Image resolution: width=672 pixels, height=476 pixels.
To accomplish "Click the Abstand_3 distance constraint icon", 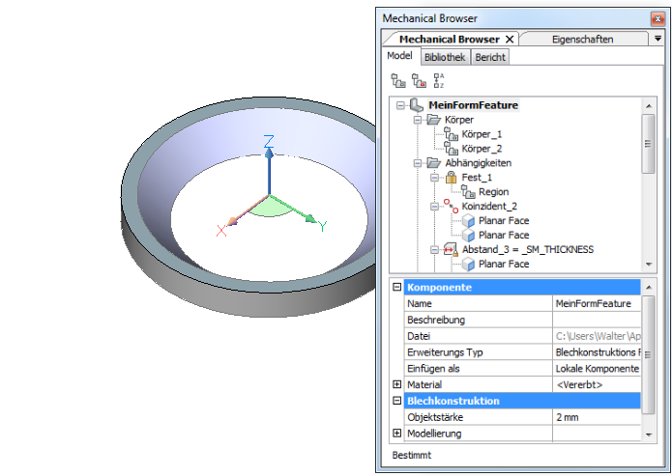I will pos(451,249).
